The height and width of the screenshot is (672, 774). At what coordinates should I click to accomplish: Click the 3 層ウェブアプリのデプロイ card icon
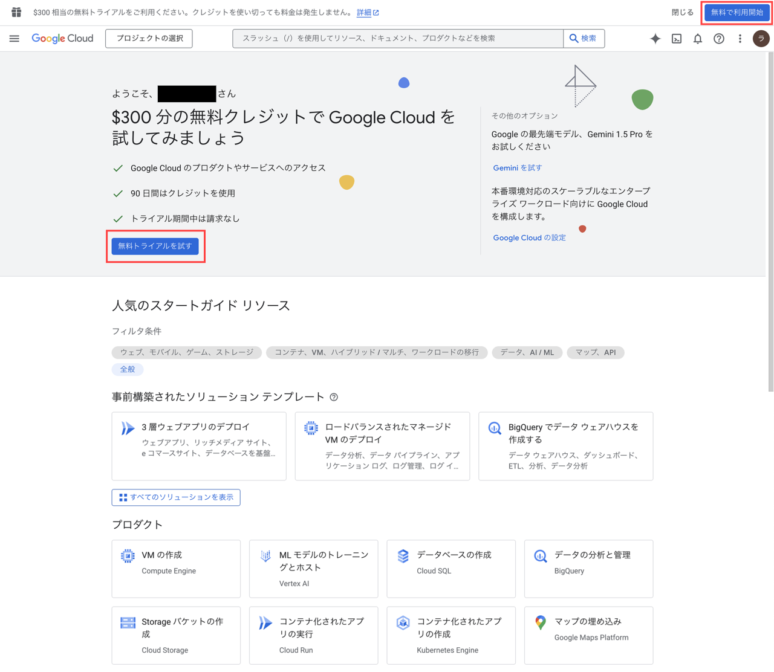128,428
